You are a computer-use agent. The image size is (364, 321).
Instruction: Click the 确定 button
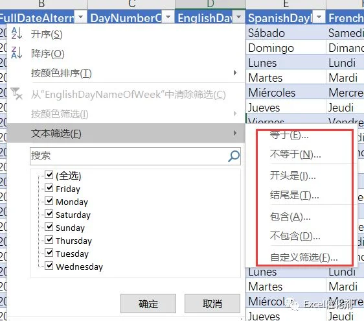click(148, 303)
